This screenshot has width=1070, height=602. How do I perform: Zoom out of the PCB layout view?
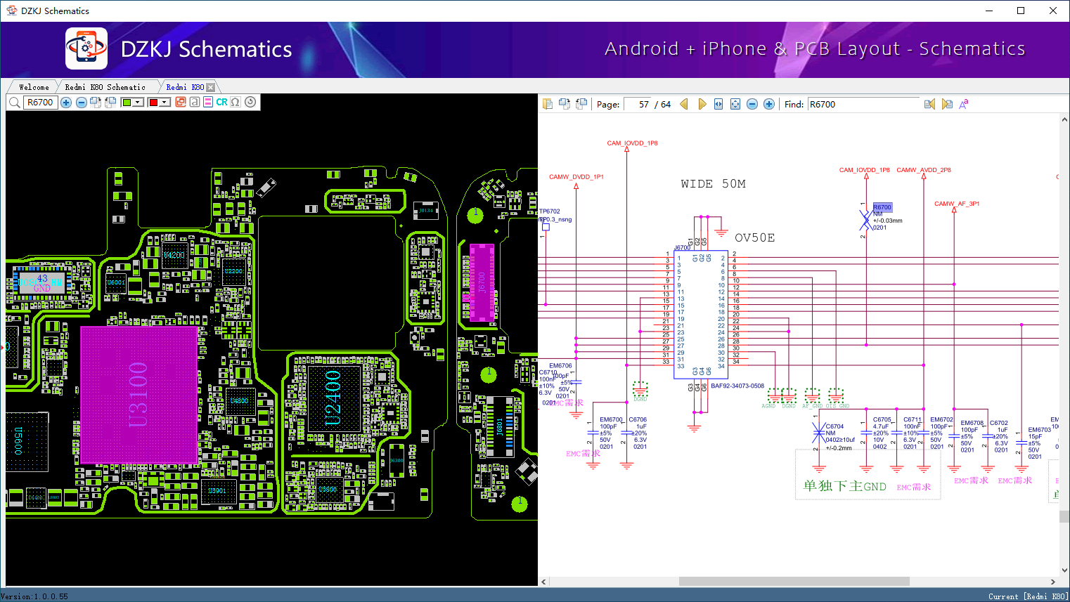[x=82, y=103]
